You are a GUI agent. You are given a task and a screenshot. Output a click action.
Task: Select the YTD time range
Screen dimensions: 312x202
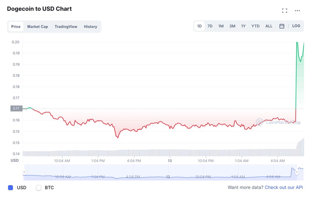255,26
